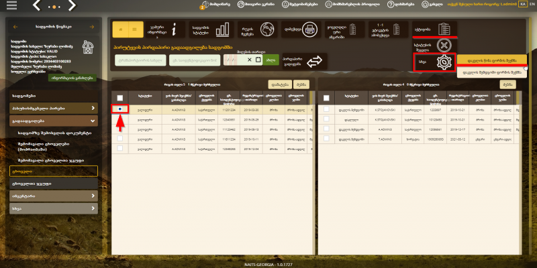Select the highlighted yellow submenu option
Viewport: 537px width, 268px height.
coord(492,60)
